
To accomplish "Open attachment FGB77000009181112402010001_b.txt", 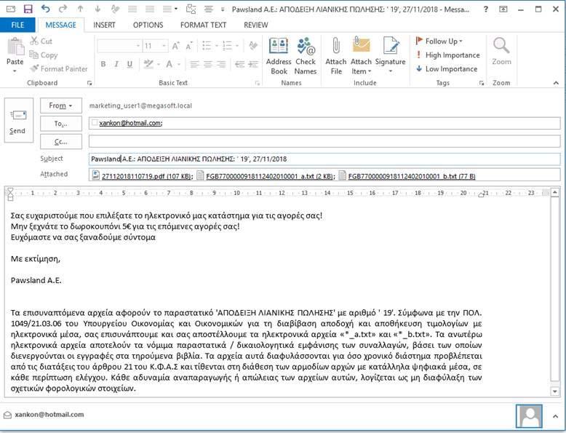I will (408, 176).
